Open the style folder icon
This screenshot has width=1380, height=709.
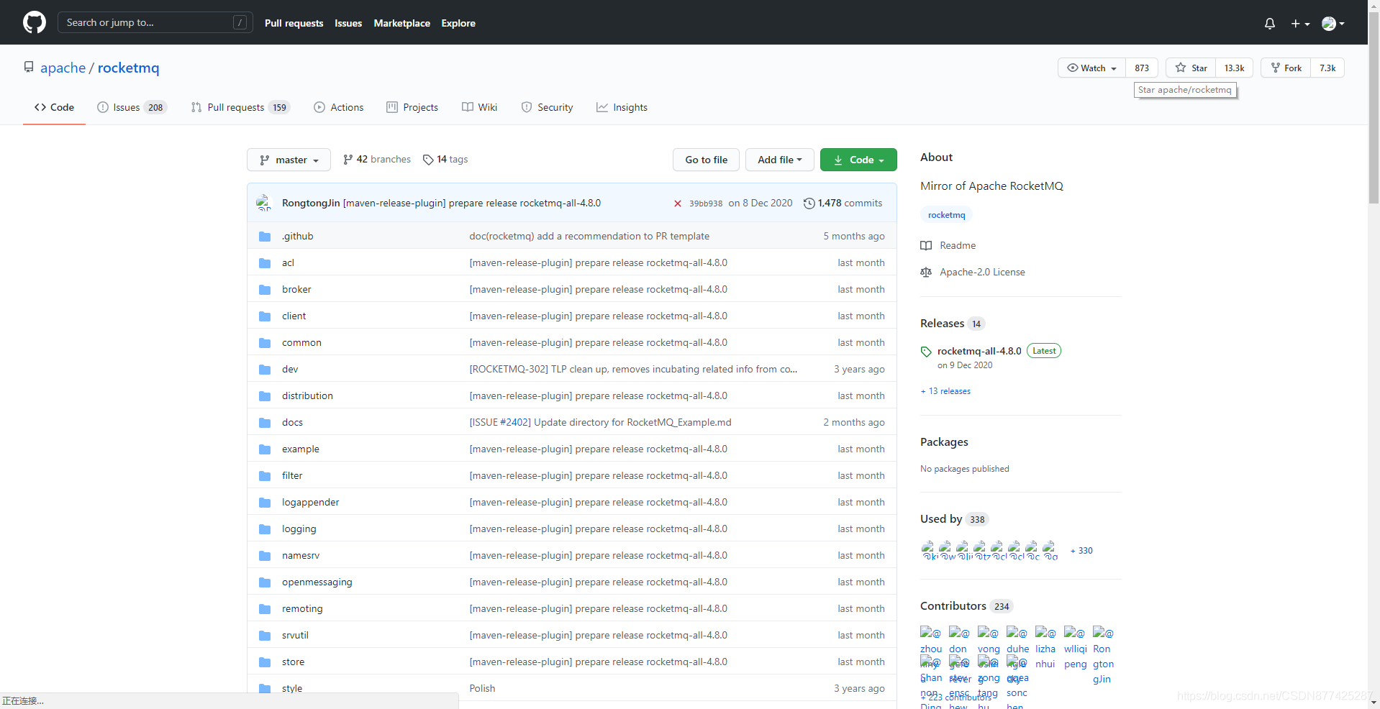[265, 689]
